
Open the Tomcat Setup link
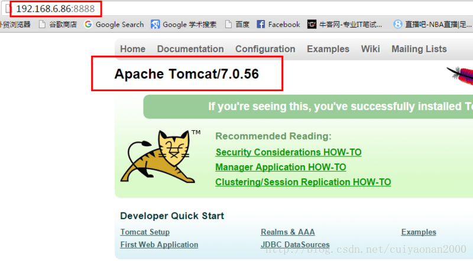[x=145, y=232]
